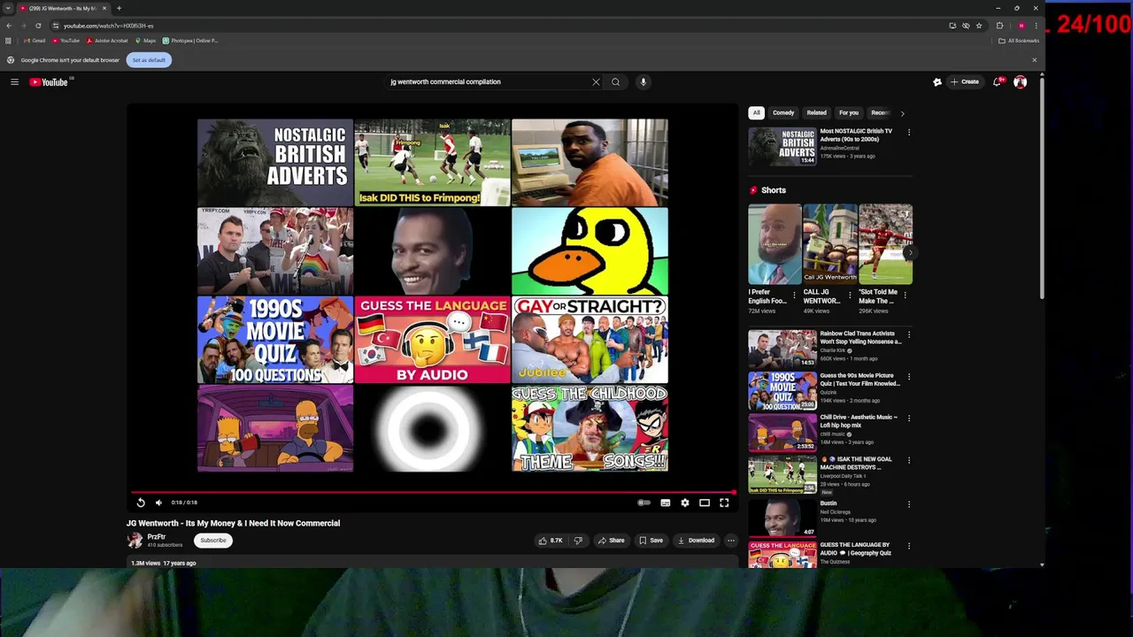Open YouTube account avatar menu

(1021, 82)
